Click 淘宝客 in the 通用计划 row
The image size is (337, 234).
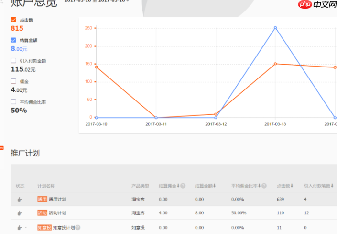tap(138, 199)
